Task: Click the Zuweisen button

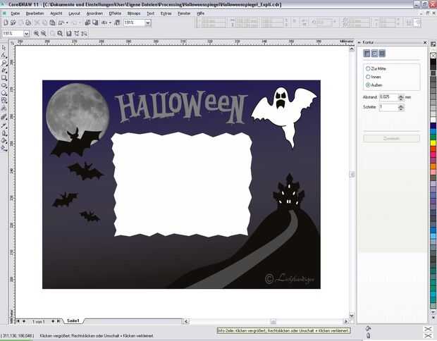Action: point(391,139)
